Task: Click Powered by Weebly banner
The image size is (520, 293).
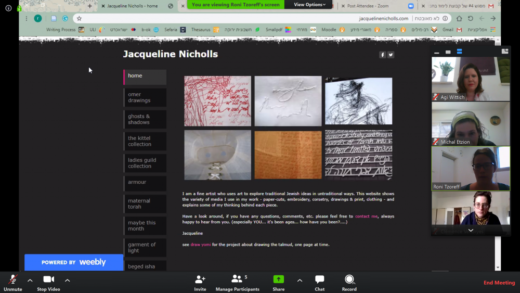Action: 74,262
